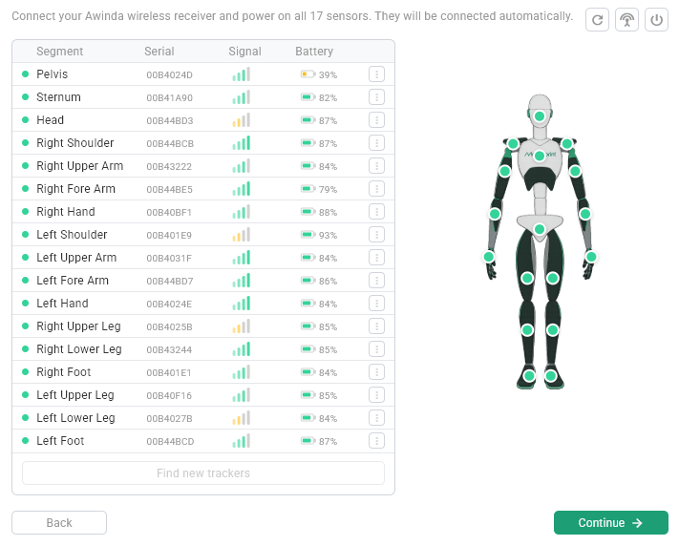Select the Right Upper Arm segment label
The width and height of the screenshot is (679, 546).
point(80,166)
